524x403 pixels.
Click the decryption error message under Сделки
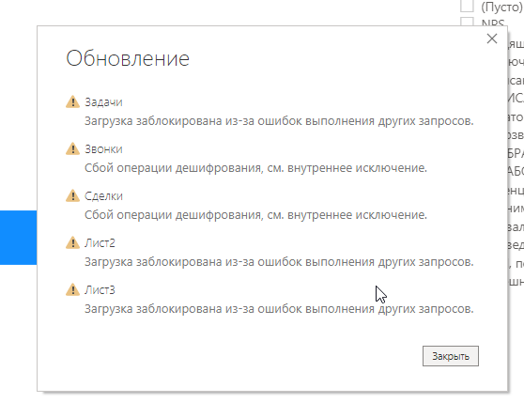pyautogui.click(x=255, y=215)
